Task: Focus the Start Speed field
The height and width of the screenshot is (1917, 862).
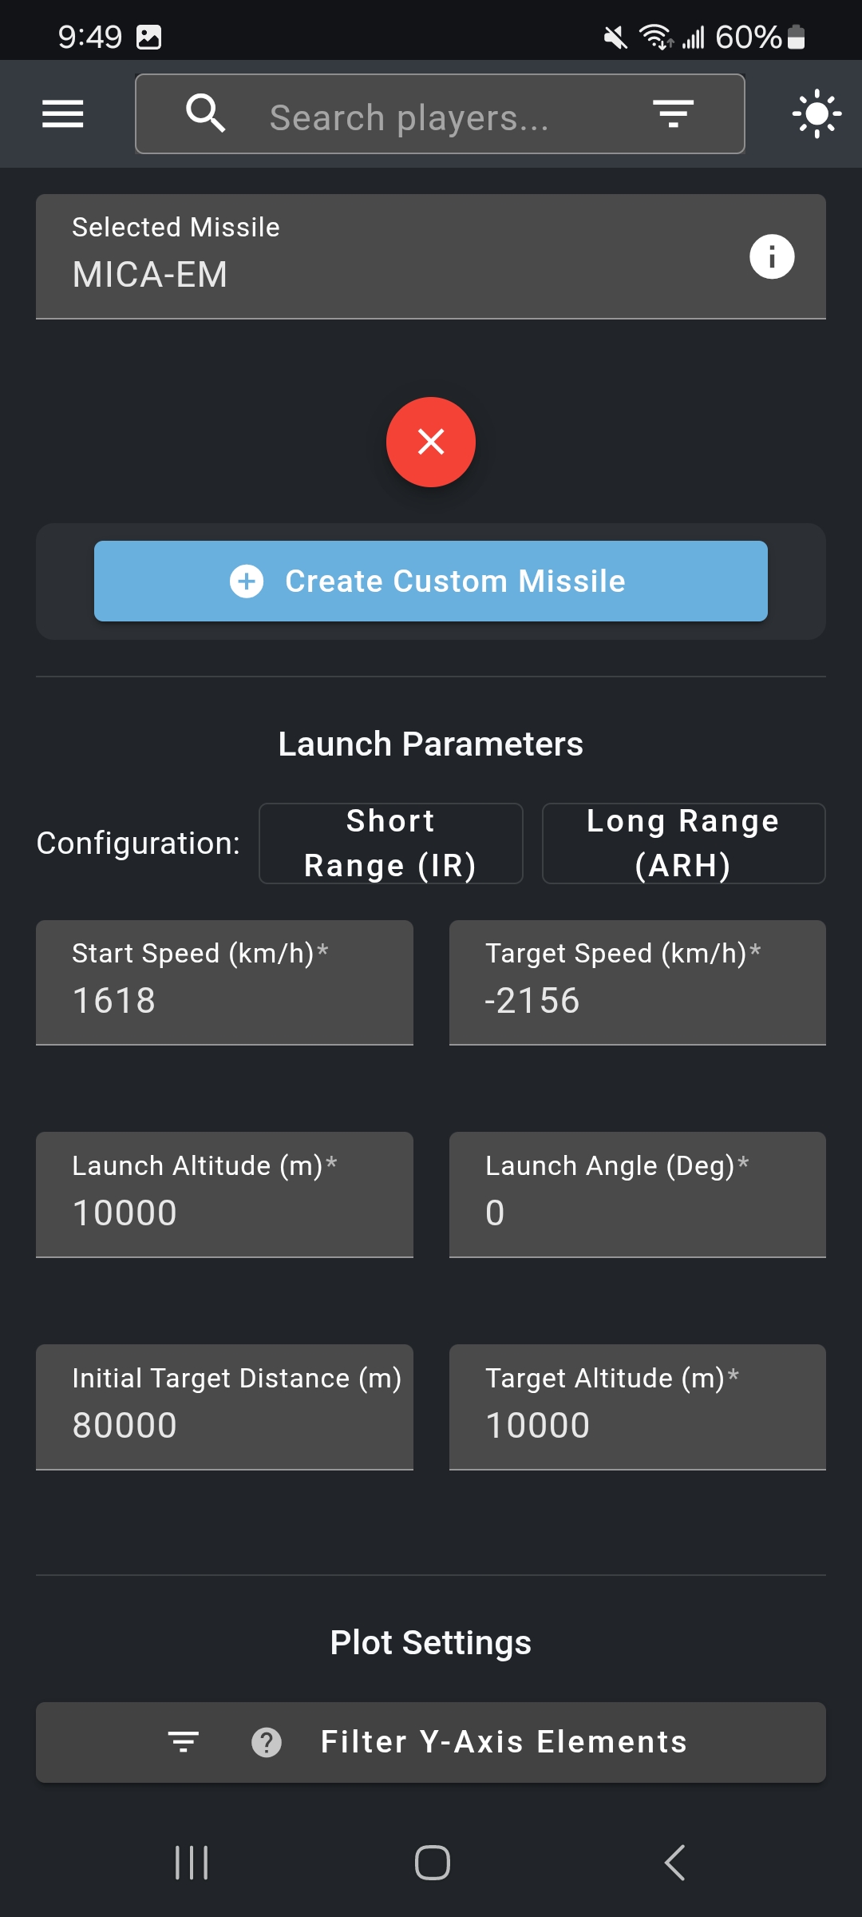Action: coord(224,982)
